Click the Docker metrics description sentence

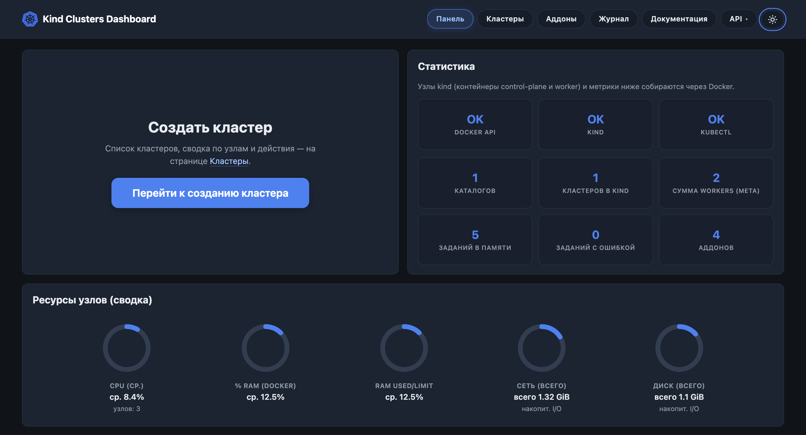click(576, 87)
